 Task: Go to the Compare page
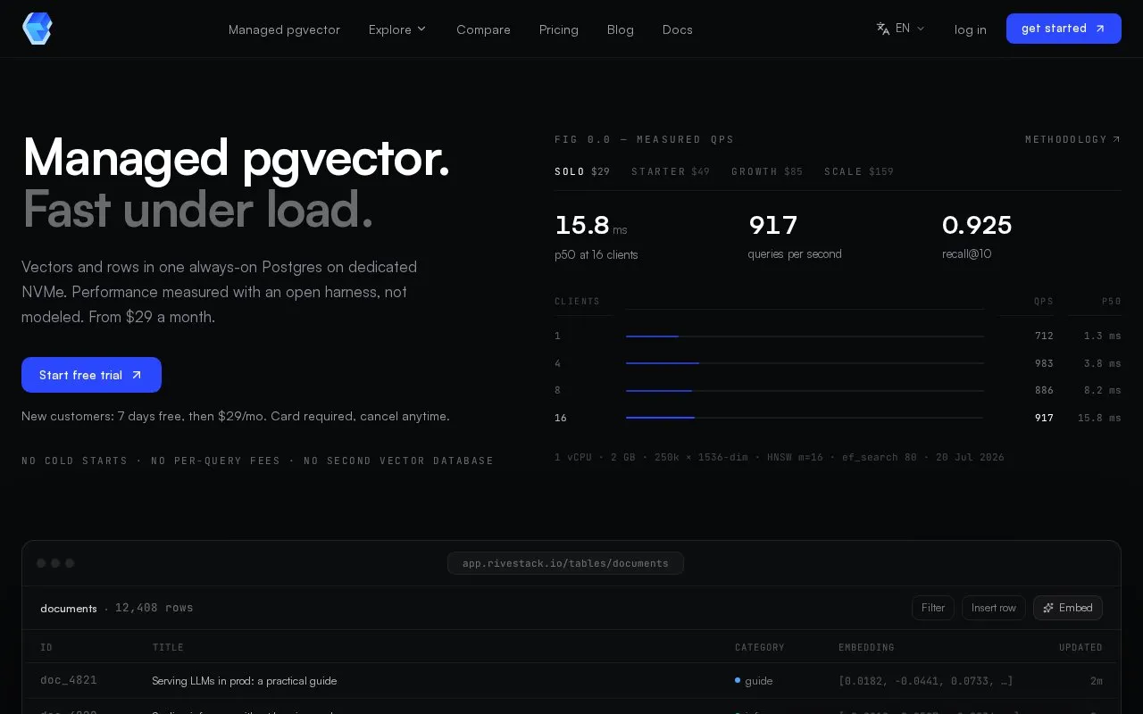click(483, 29)
